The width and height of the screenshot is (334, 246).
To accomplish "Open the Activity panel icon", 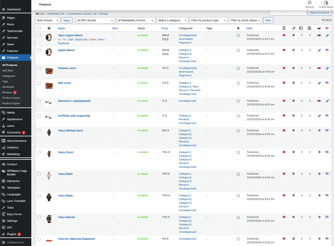I will (310, 3).
